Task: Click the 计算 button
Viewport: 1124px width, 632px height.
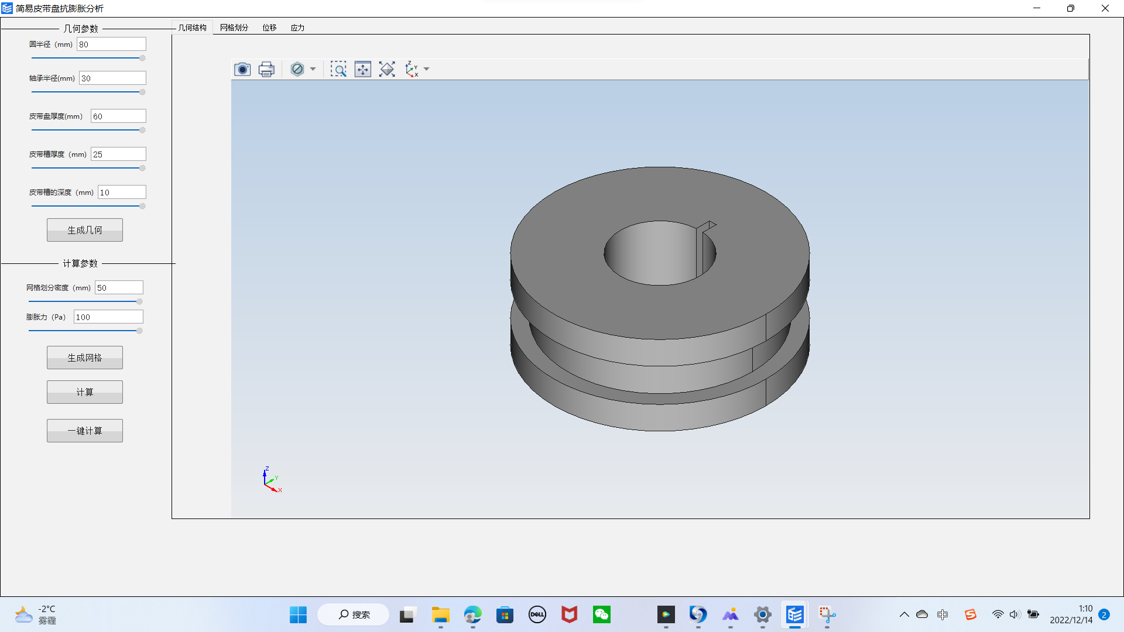Action: click(85, 392)
